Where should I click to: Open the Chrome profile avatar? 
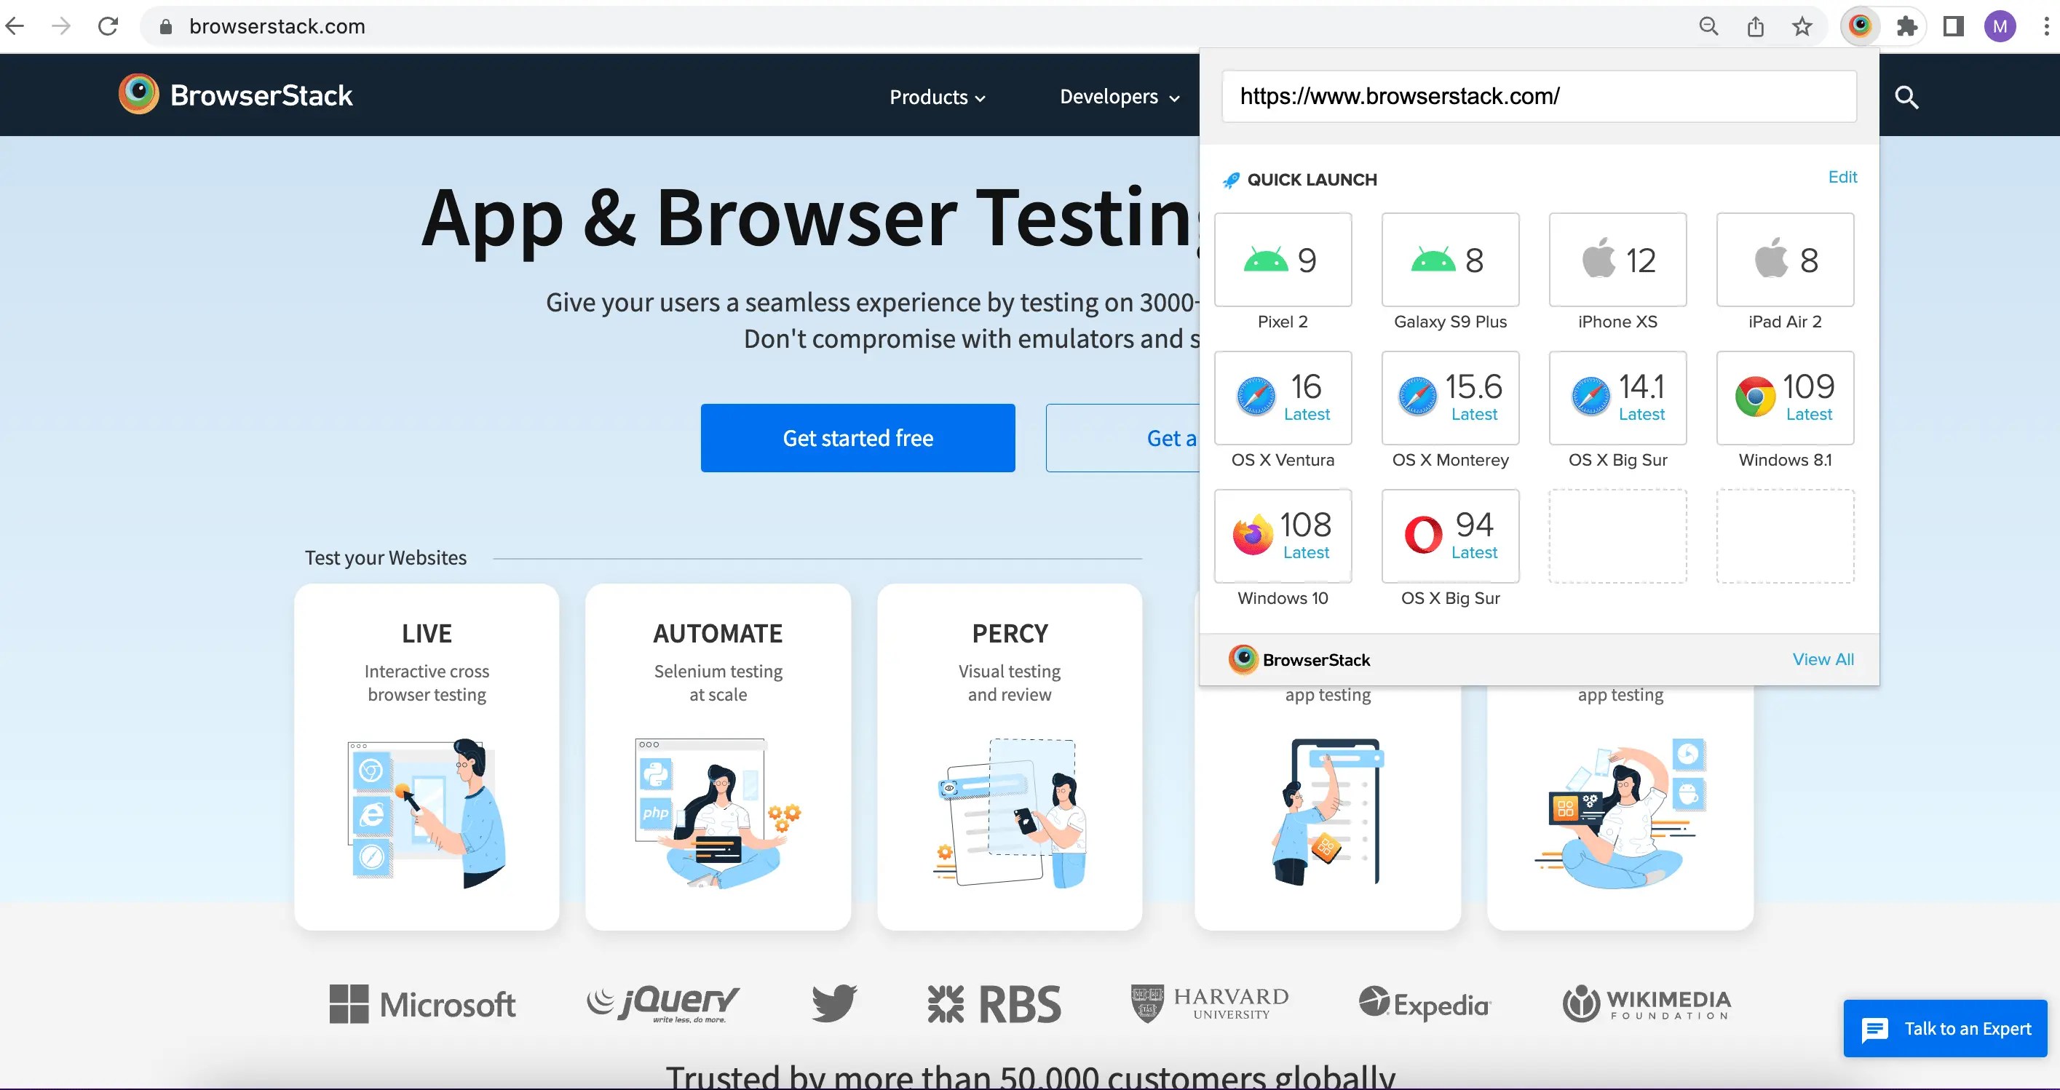pyautogui.click(x=2000, y=25)
